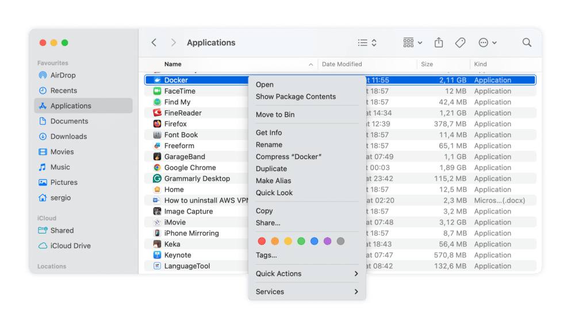Apply the green tag color
The image size is (571, 329).
[301, 241]
